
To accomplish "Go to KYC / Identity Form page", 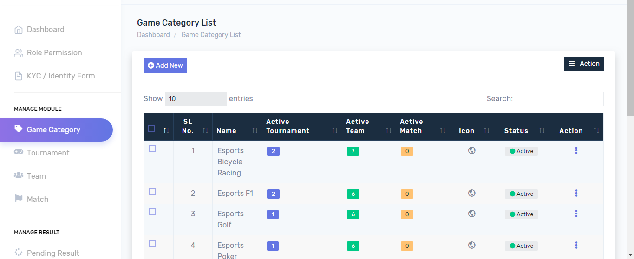I will coord(60,76).
